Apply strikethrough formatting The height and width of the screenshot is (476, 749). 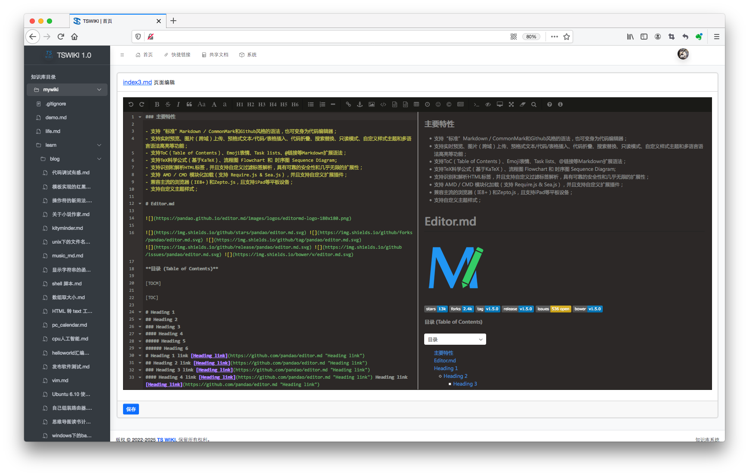tap(167, 104)
